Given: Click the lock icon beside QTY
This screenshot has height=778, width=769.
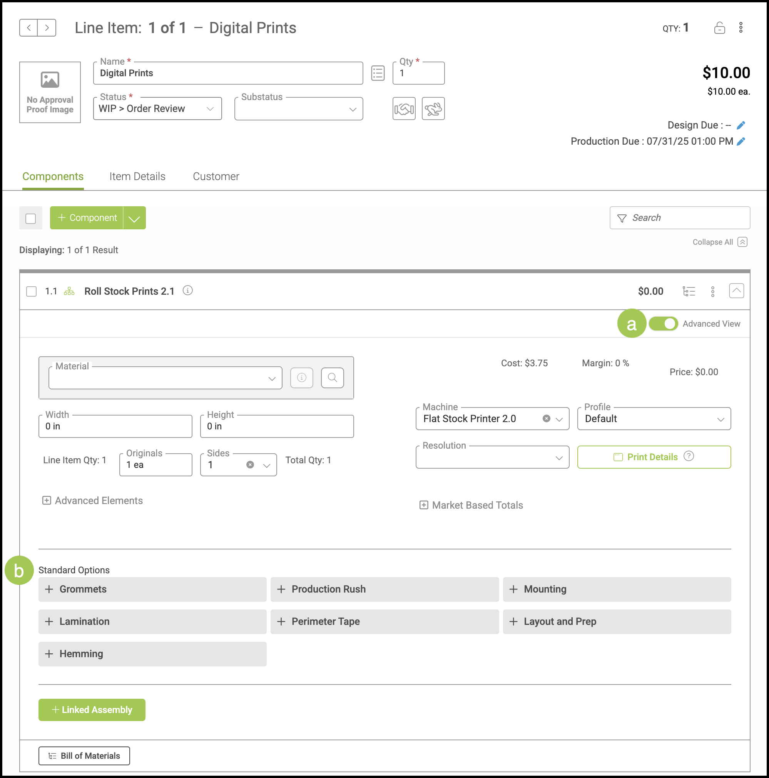Looking at the screenshot, I should 719,28.
